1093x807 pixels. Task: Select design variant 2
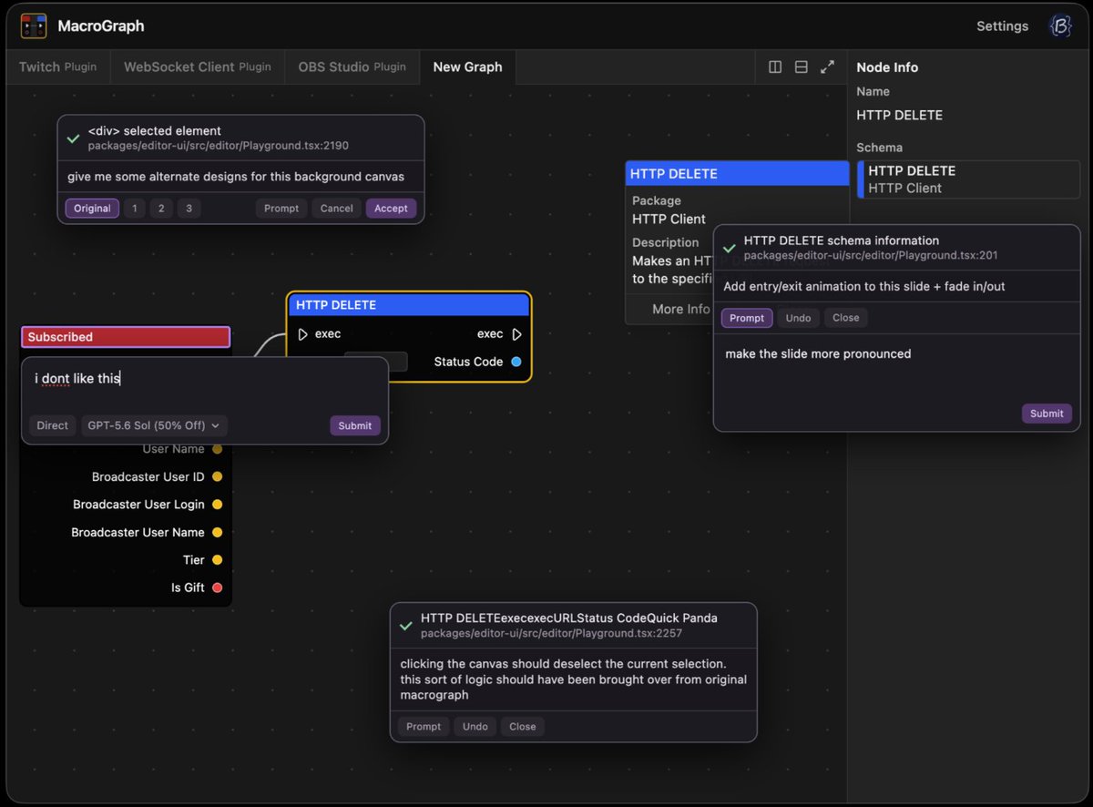coord(161,209)
